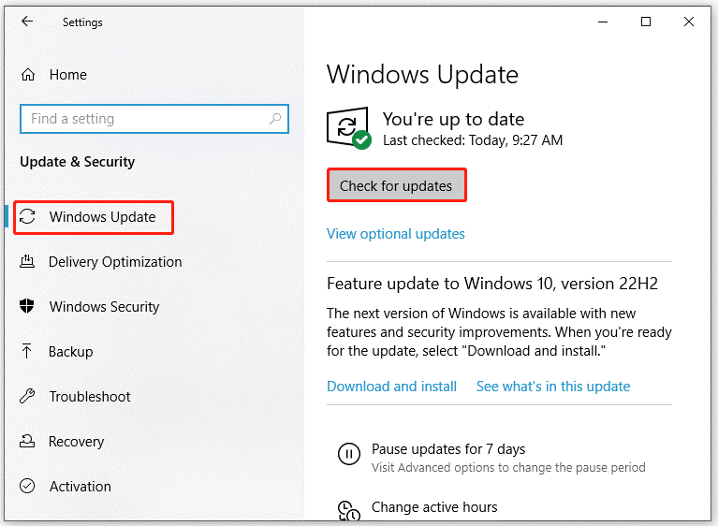Click the search magnifier icon
718x526 pixels.
pos(274,119)
